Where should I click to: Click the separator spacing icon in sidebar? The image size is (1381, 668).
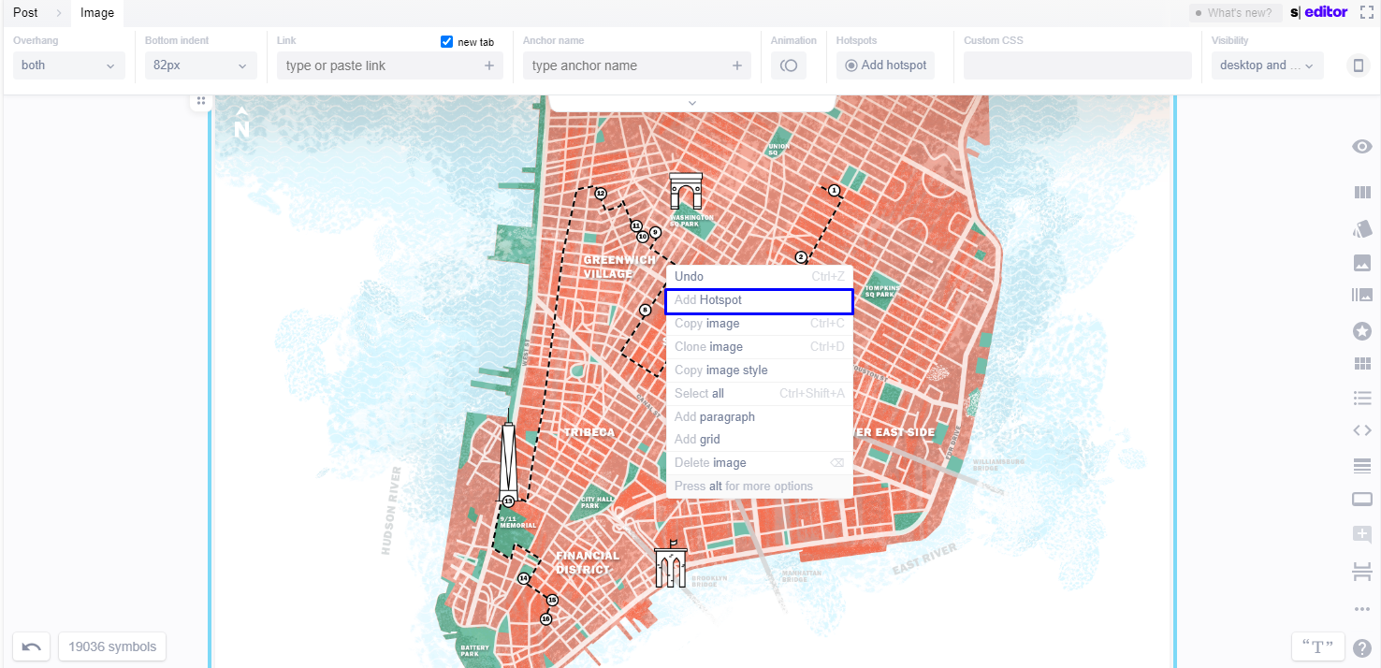click(x=1362, y=572)
